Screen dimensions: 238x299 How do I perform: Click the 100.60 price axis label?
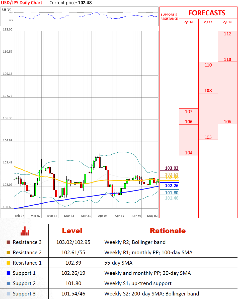pos(8,207)
